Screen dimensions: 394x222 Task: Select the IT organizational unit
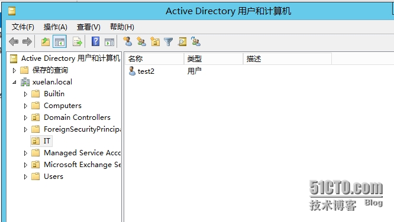[47, 141]
